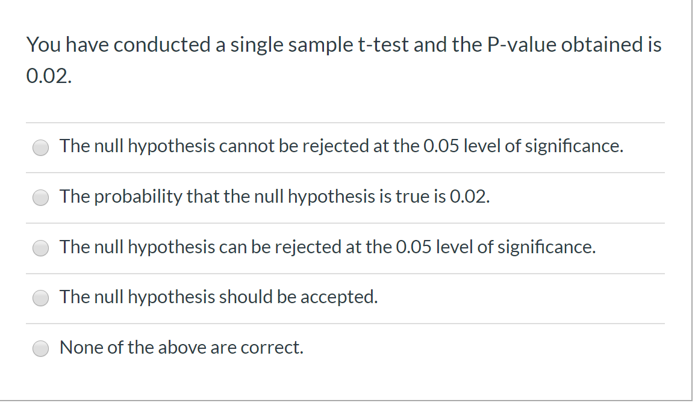695x406 pixels.
Task: Click 'is true is 0.02' in second option
Action: click(434, 197)
